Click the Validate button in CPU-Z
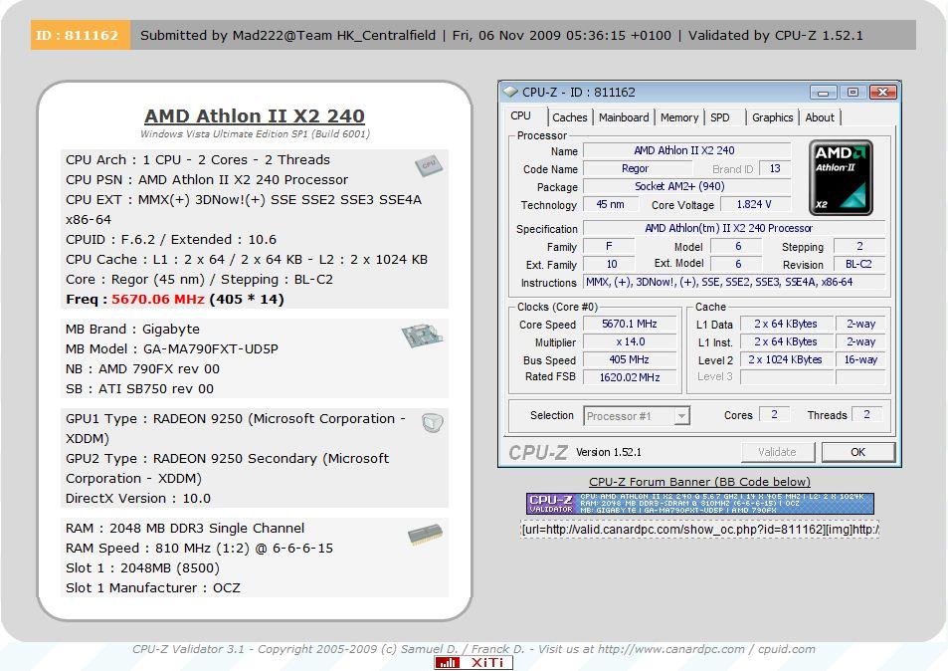The height and width of the screenshot is (671, 948). click(778, 452)
